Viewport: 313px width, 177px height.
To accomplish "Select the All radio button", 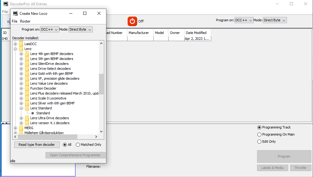I will 65,145.
